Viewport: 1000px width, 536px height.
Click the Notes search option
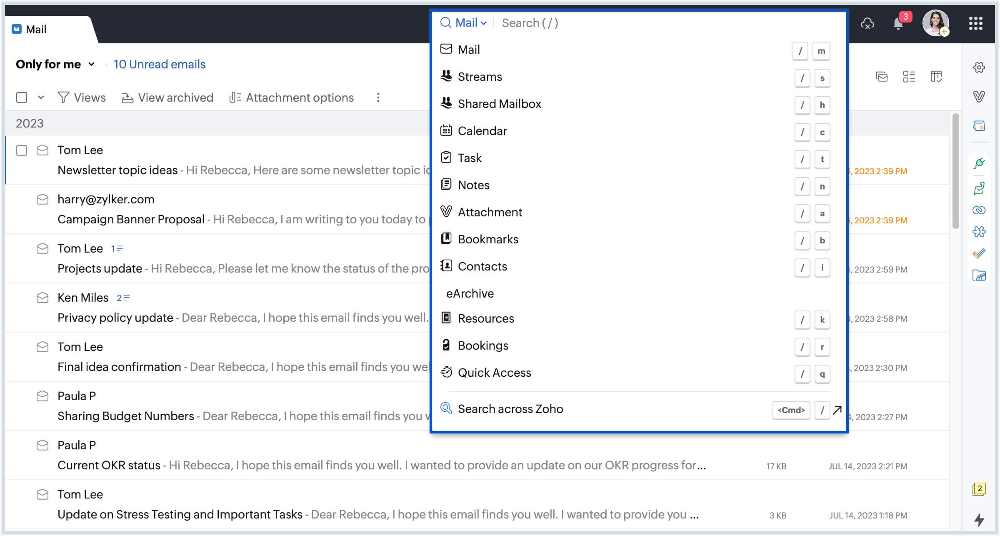[474, 185]
